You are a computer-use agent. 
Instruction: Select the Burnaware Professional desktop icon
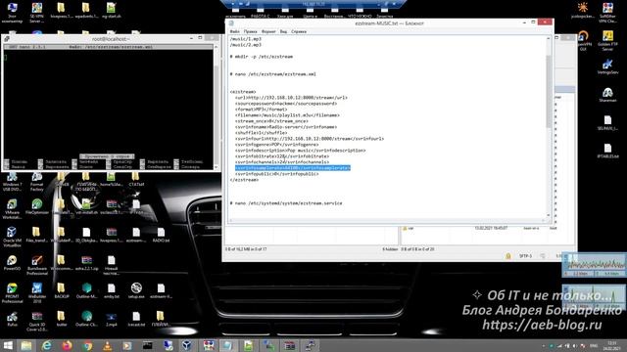click(37, 265)
